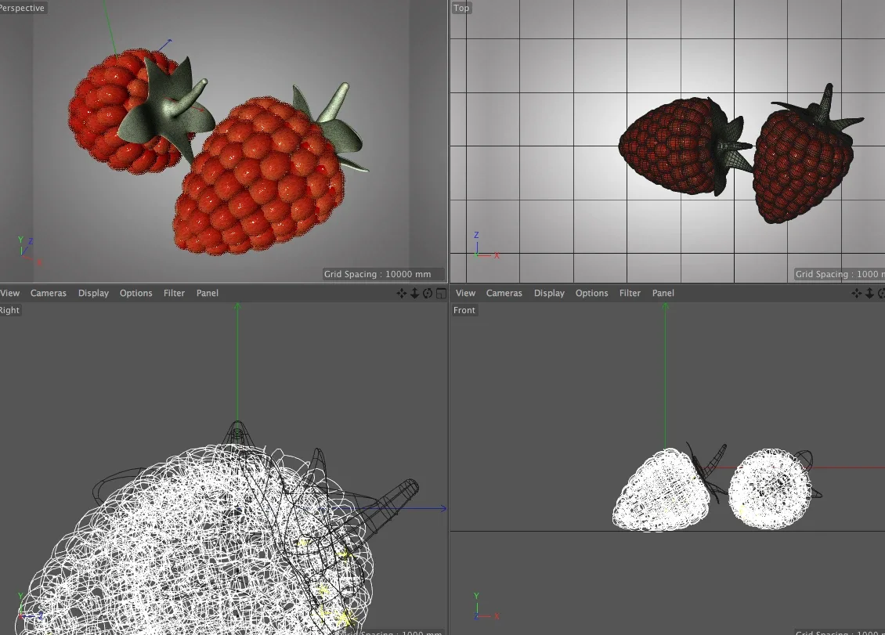Open the Display dropdown on the upper toolbar
Screen dimensions: 885x635
pos(93,293)
